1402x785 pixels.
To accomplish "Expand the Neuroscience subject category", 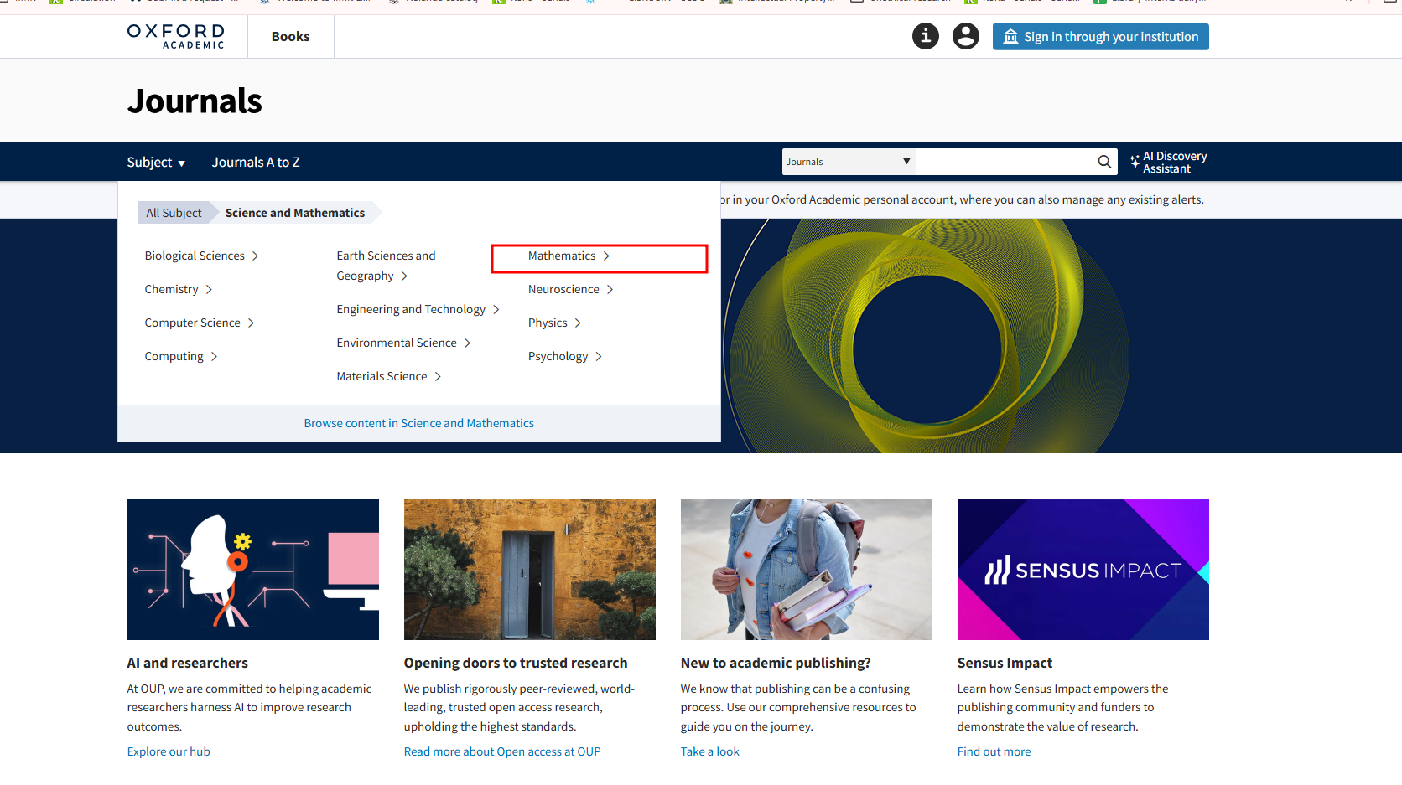I will [x=570, y=290].
